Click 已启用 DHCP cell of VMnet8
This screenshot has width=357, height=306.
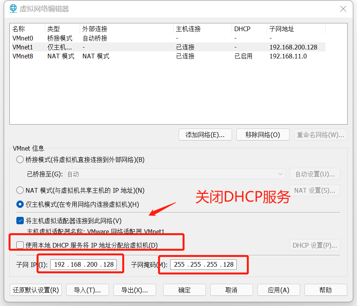click(x=243, y=56)
